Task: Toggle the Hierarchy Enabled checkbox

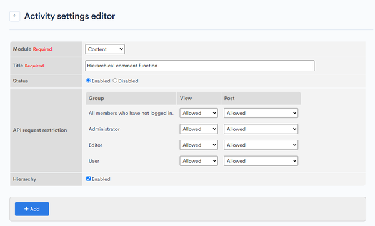Action: (89, 179)
